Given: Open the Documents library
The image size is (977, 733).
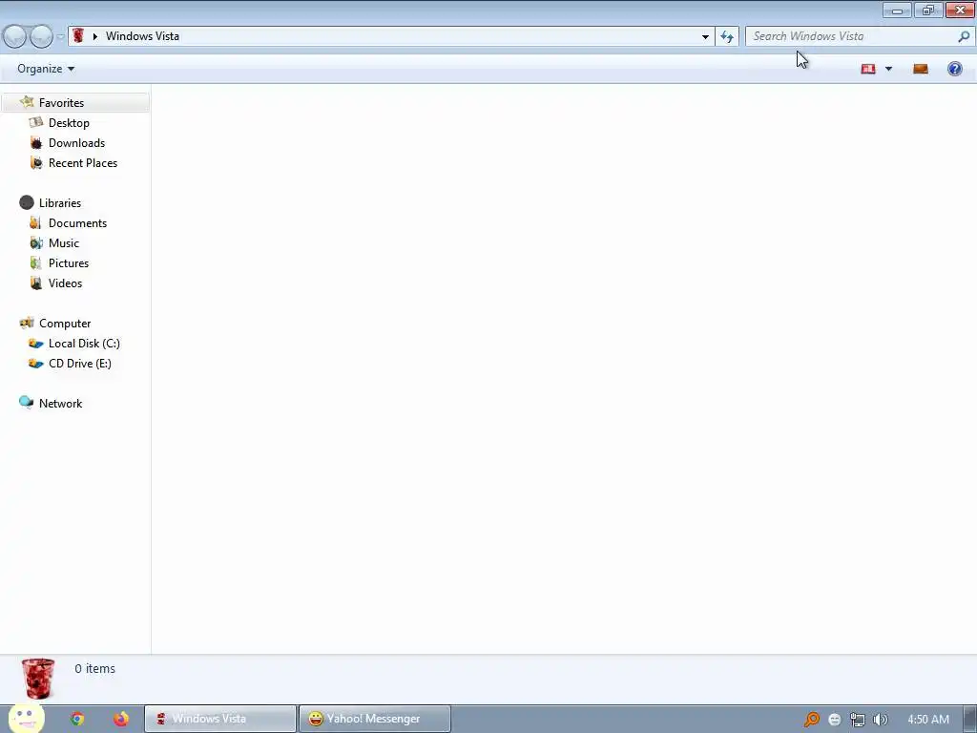Looking at the screenshot, I should [77, 223].
